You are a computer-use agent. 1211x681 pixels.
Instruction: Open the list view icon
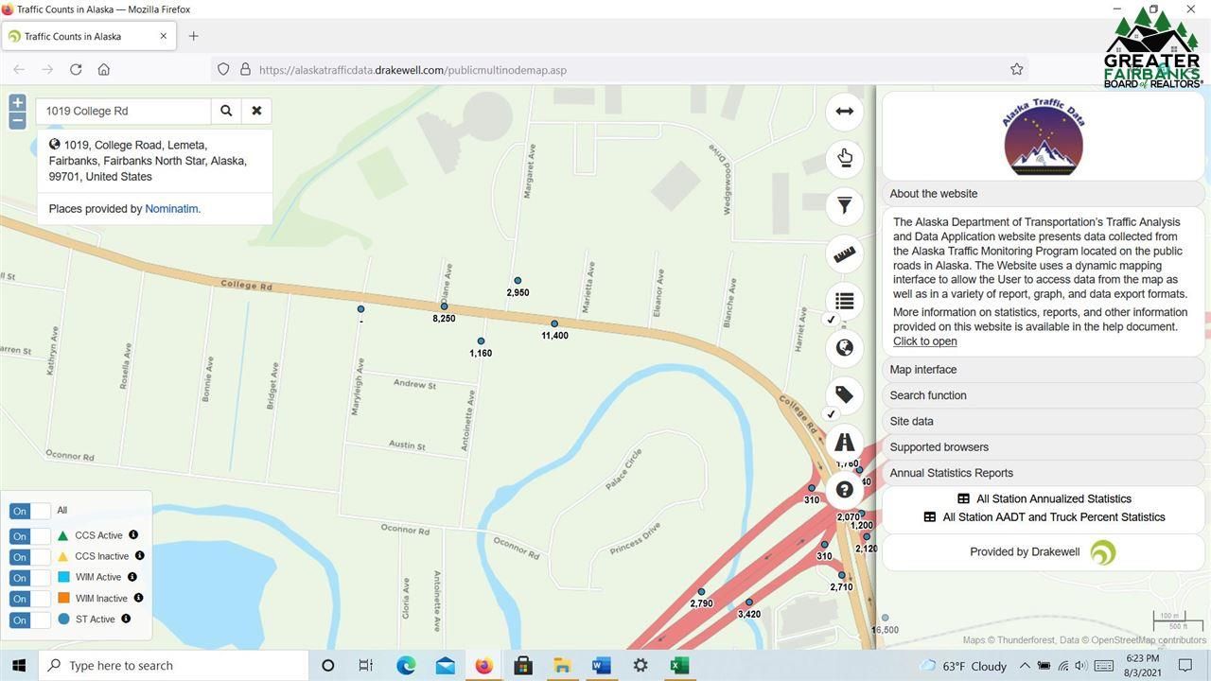coord(845,301)
